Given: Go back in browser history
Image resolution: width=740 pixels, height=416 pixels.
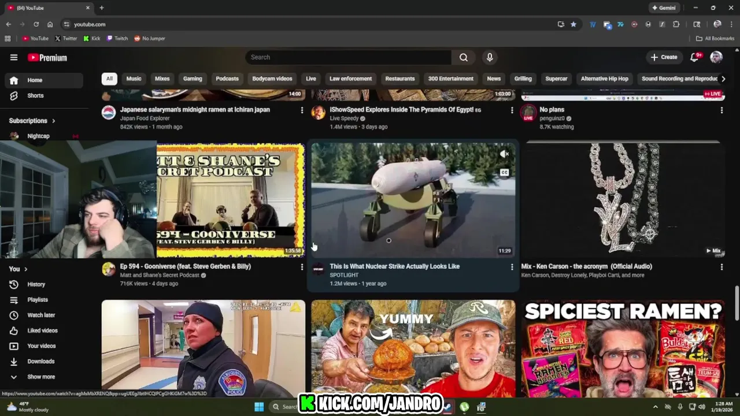Looking at the screenshot, I should click(8, 24).
